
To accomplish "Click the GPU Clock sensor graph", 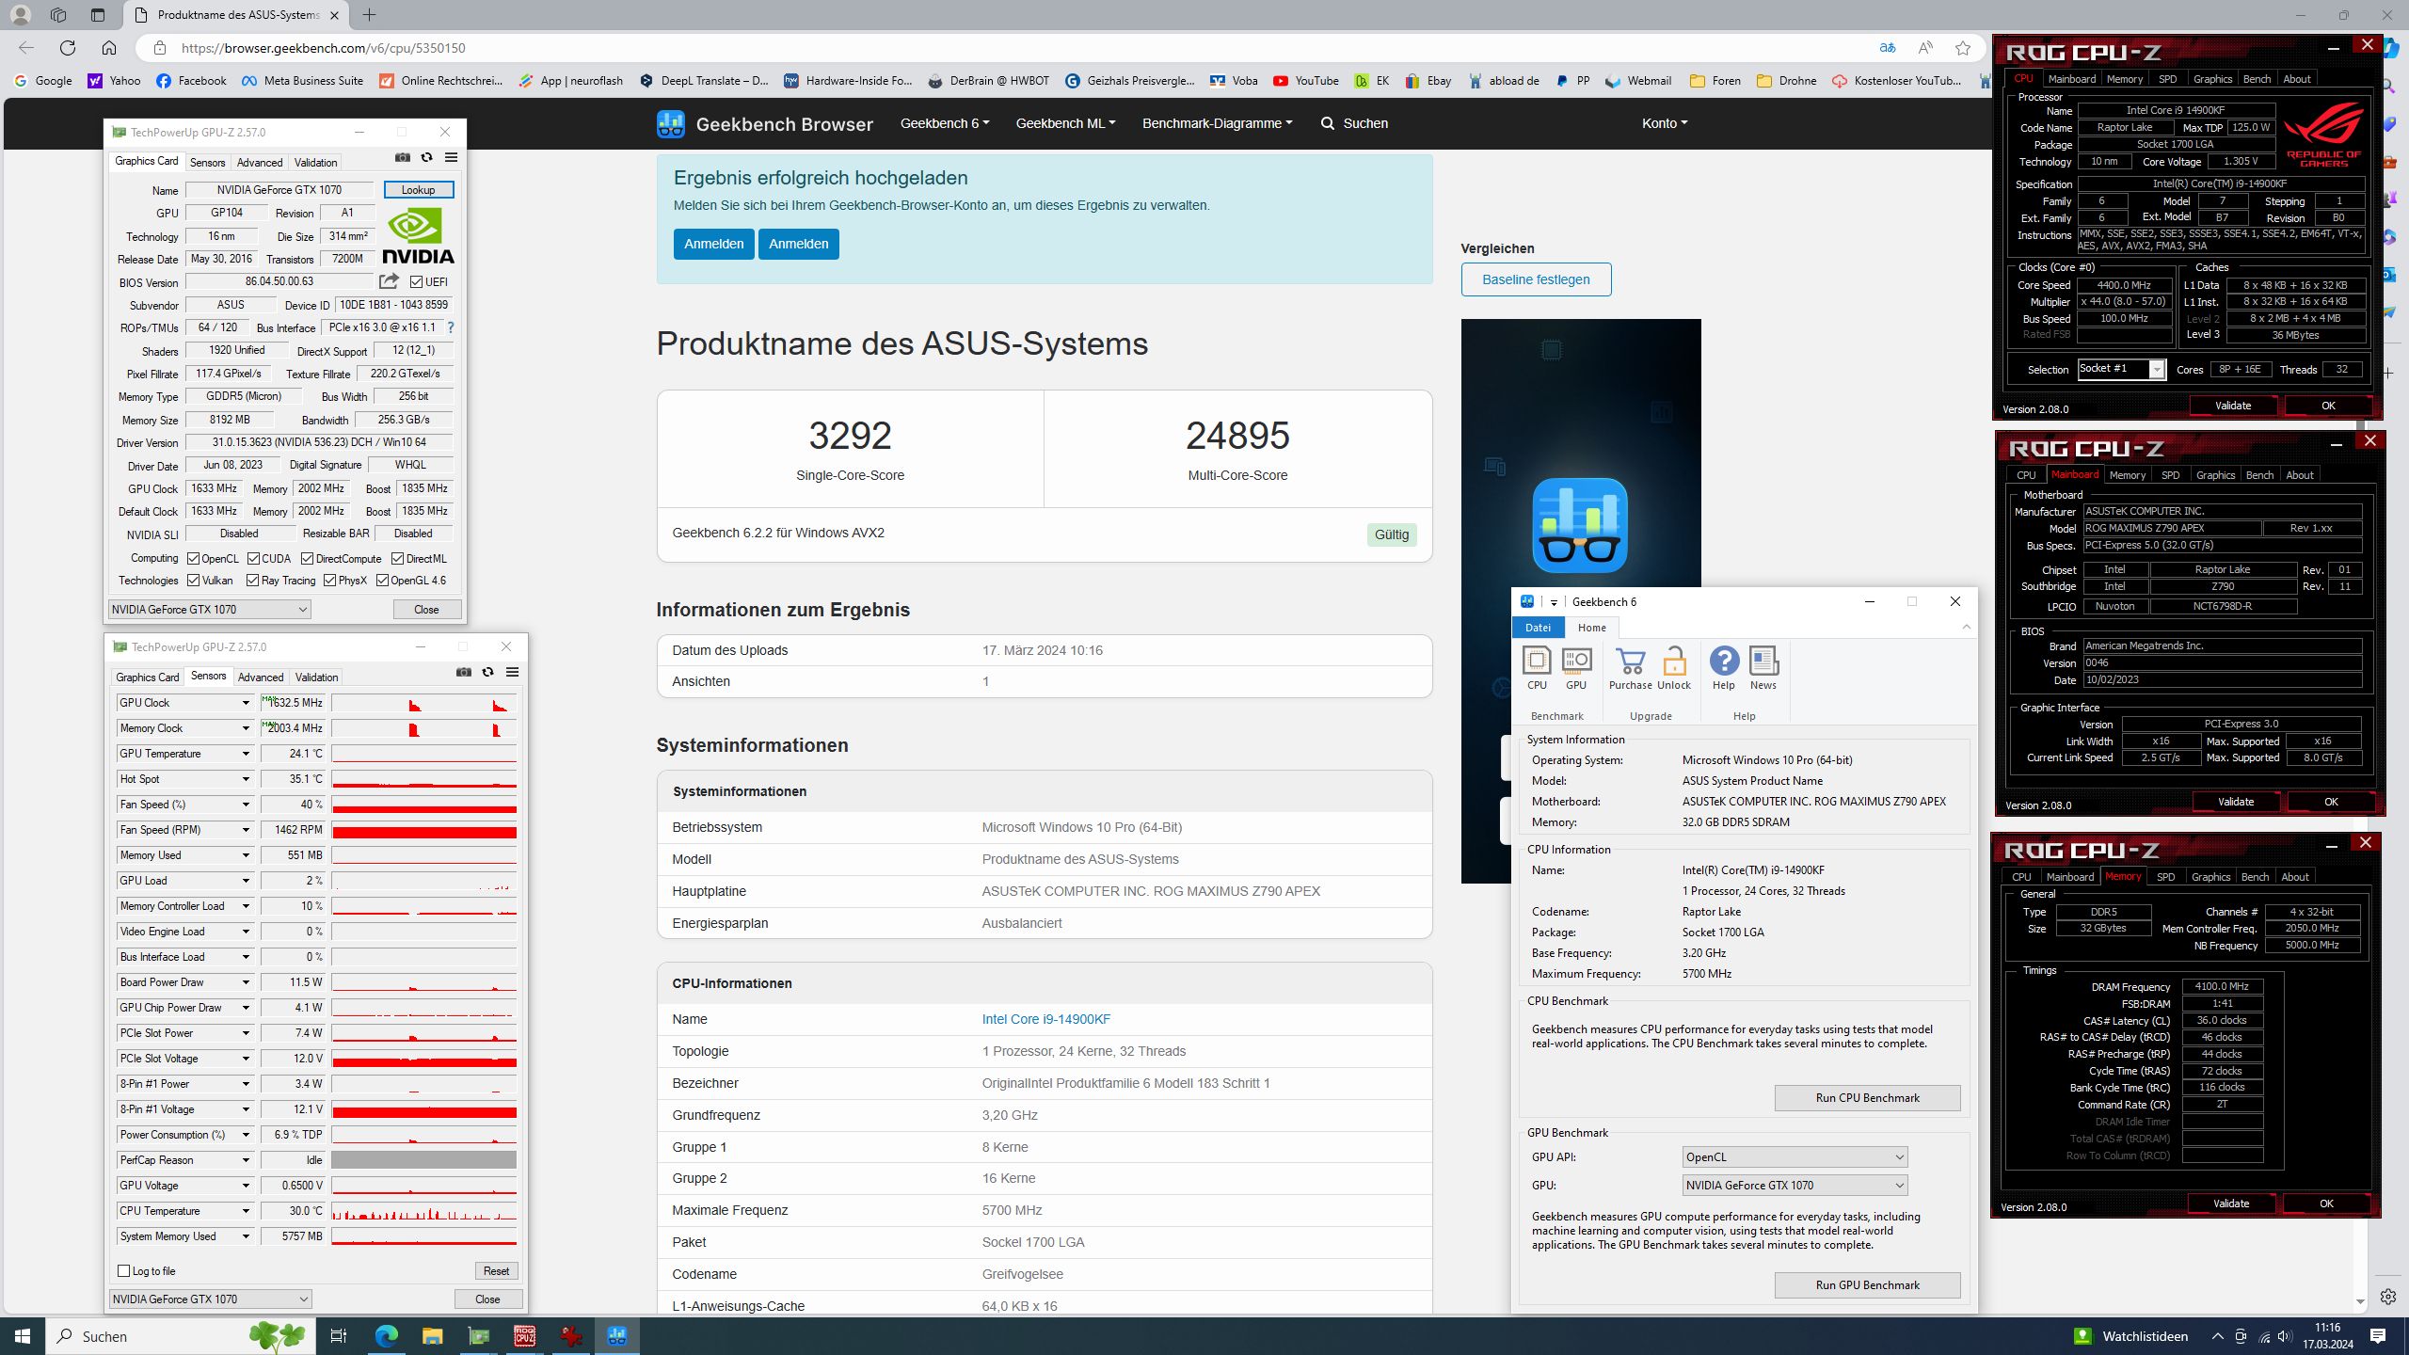I will tap(423, 703).
